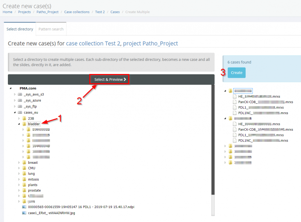Viewport: 301px width, 222px height.
Task: Click the _sys_aws_s3 drive icon
Action: point(20,95)
